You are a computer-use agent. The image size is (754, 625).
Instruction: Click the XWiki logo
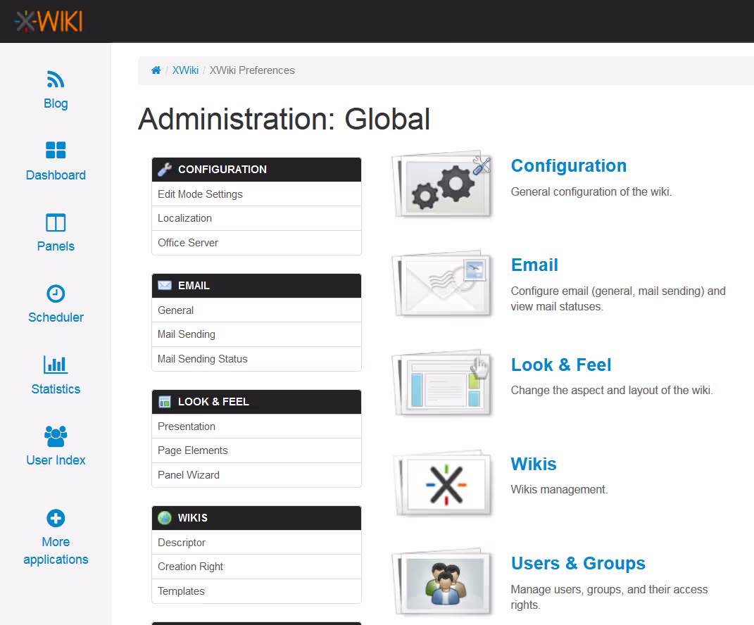49,21
